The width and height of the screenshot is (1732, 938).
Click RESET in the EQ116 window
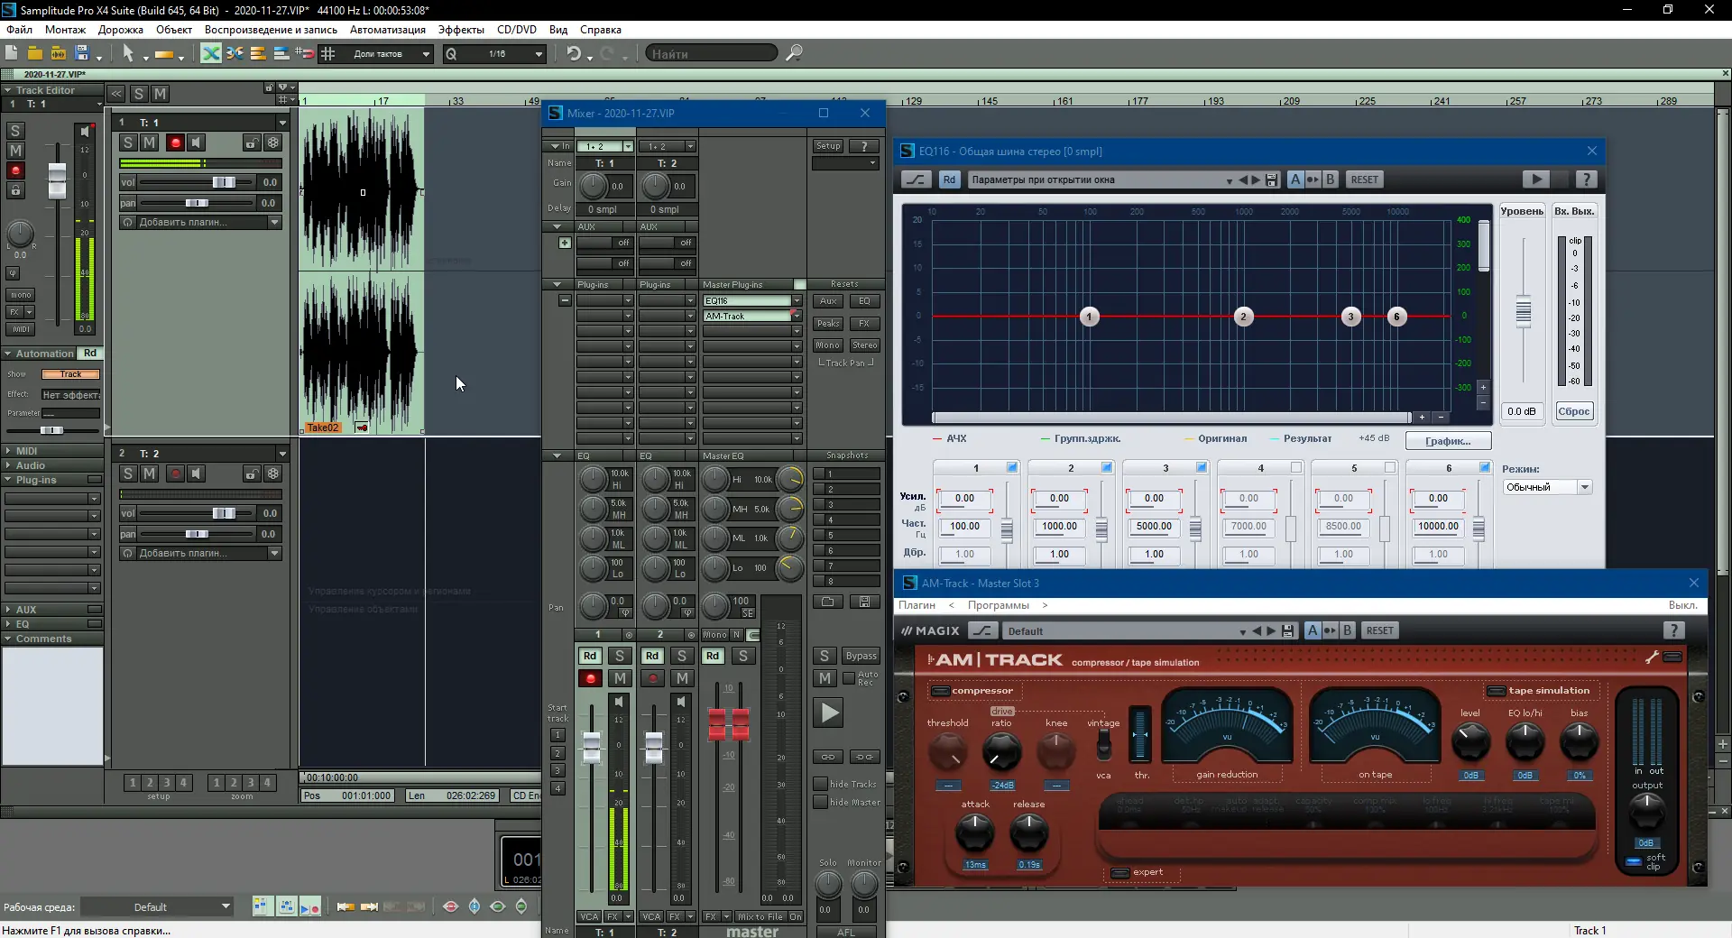1364,179
